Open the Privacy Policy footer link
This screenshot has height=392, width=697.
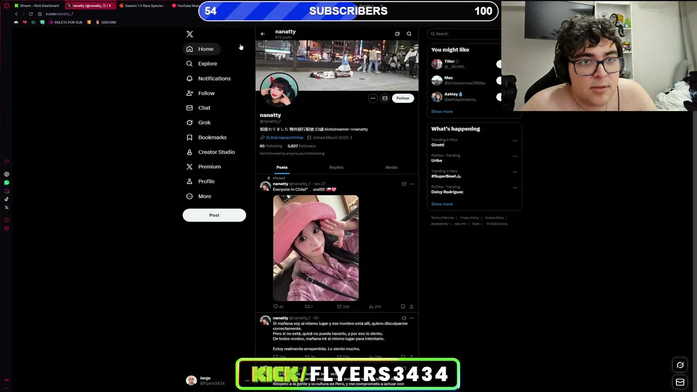coord(469,218)
